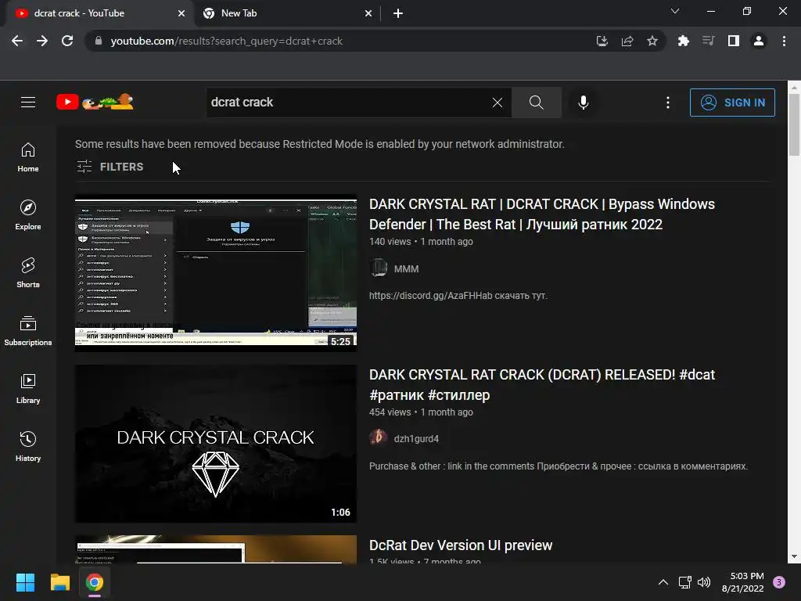Viewport: 801px width, 601px height.
Task: Close the New Tab browser tab
Action: (x=368, y=13)
